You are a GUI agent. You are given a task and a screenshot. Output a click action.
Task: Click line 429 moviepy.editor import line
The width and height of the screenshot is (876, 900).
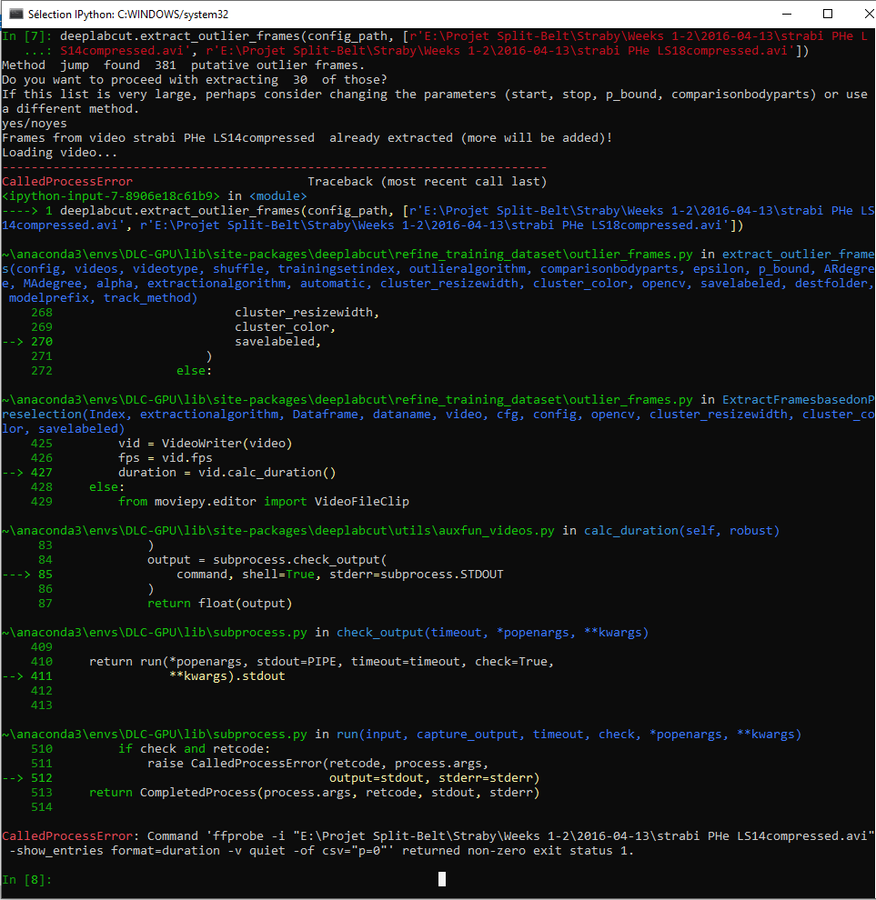tap(220, 502)
